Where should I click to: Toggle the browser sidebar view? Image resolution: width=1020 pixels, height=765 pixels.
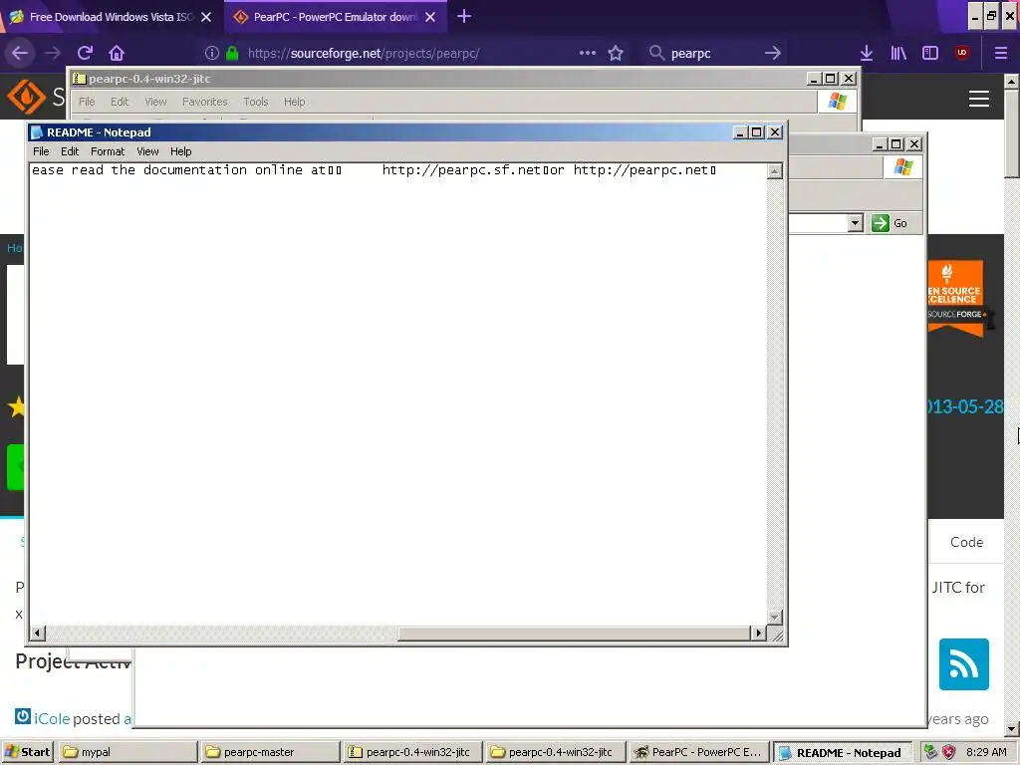(x=930, y=53)
